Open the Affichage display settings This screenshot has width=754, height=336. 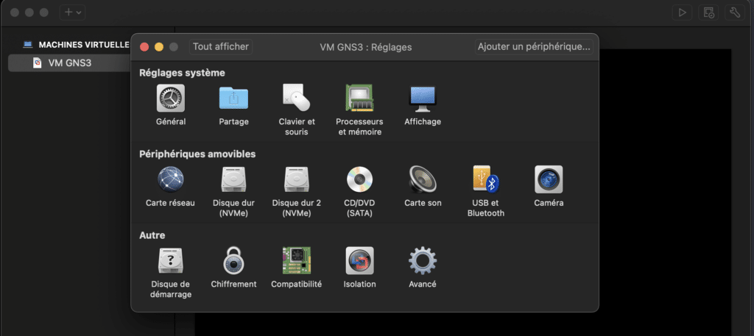pyautogui.click(x=422, y=99)
